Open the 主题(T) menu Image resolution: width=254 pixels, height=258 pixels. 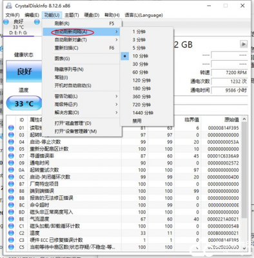pos(72,15)
